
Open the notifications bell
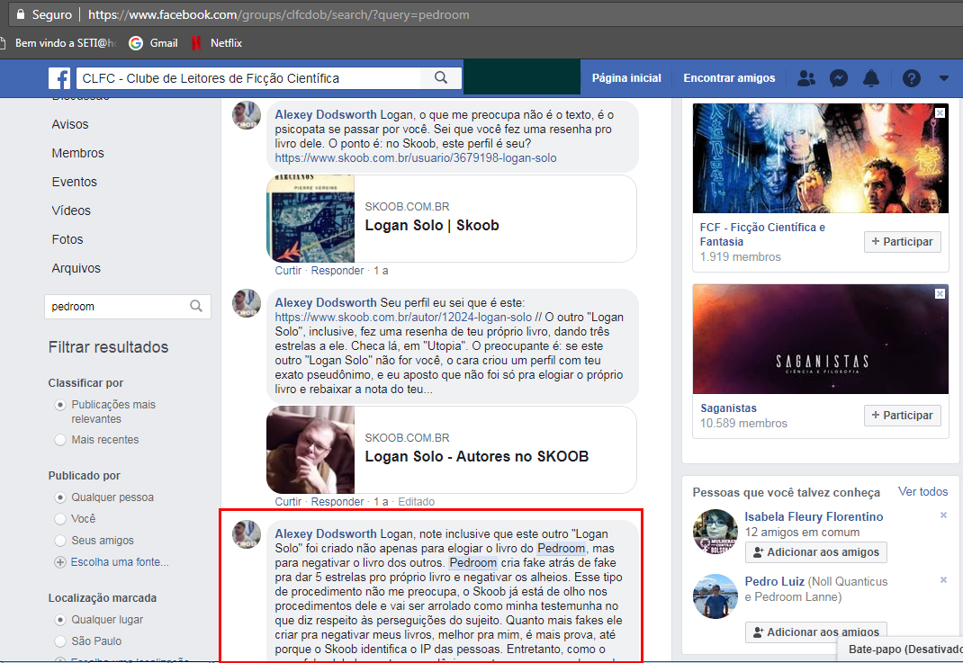tap(871, 78)
